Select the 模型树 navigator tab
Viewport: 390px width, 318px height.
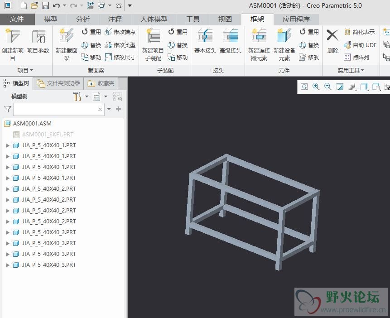(x=16, y=83)
